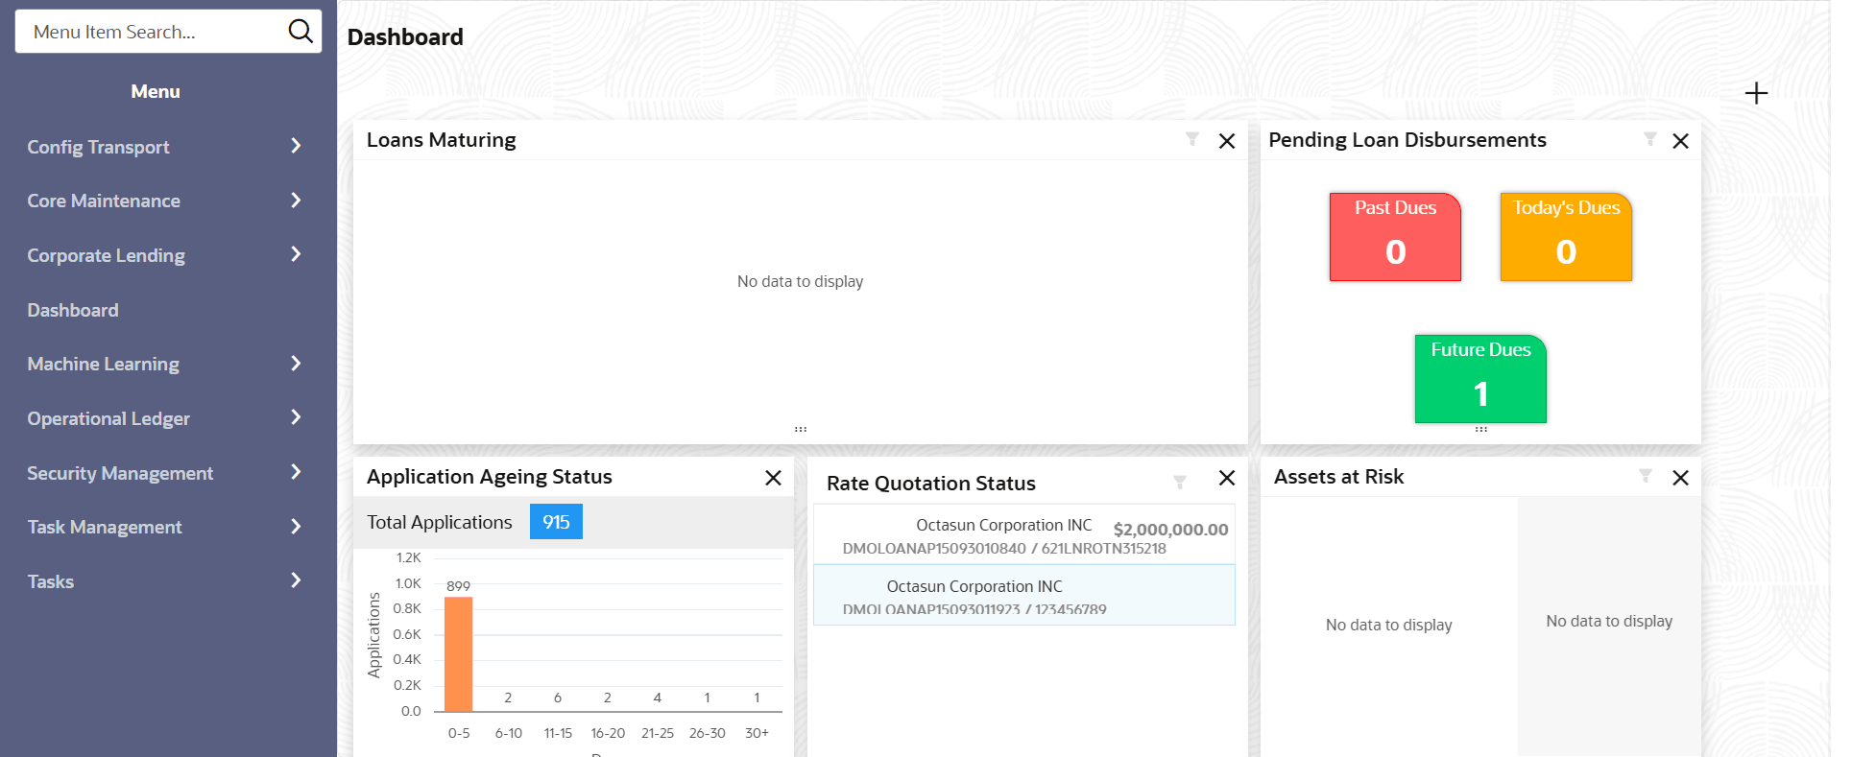Close the Application Ageing Status widget

773,478
